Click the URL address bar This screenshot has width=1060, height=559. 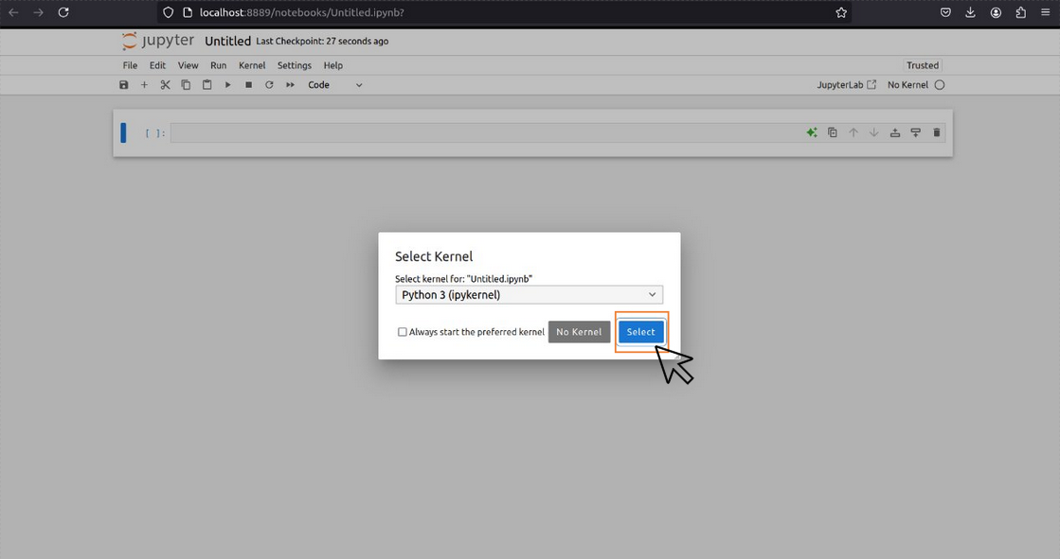[x=504, y=12]
